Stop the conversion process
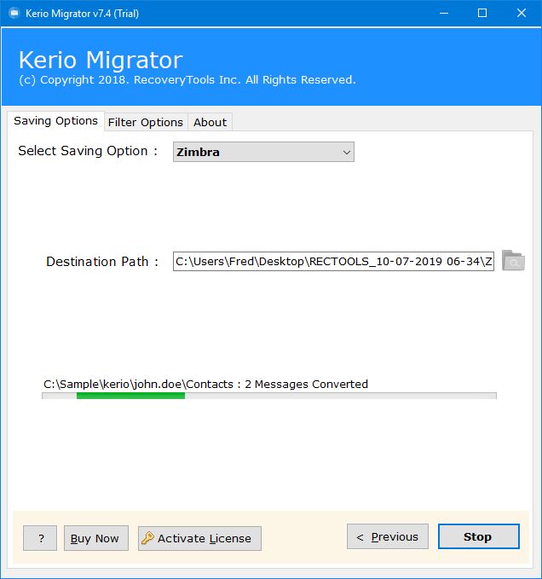 [x=479, y=536]
